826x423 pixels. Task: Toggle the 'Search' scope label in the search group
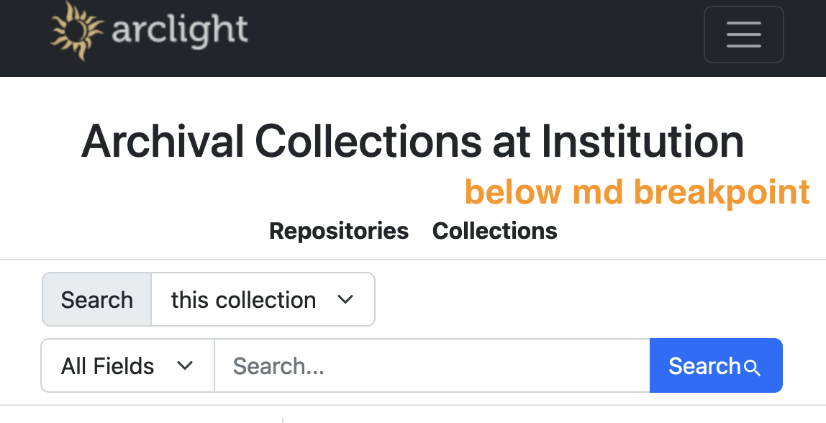pos(96,299)
